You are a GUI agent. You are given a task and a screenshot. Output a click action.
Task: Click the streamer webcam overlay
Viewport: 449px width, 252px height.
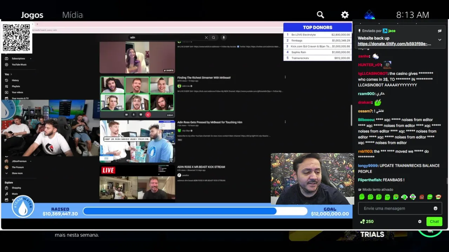click(312, 178)
